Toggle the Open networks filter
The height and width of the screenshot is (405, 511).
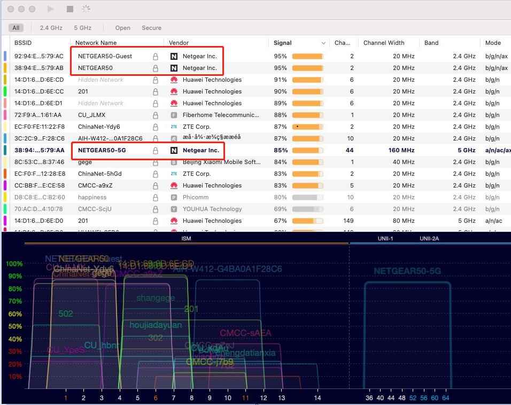122,28
